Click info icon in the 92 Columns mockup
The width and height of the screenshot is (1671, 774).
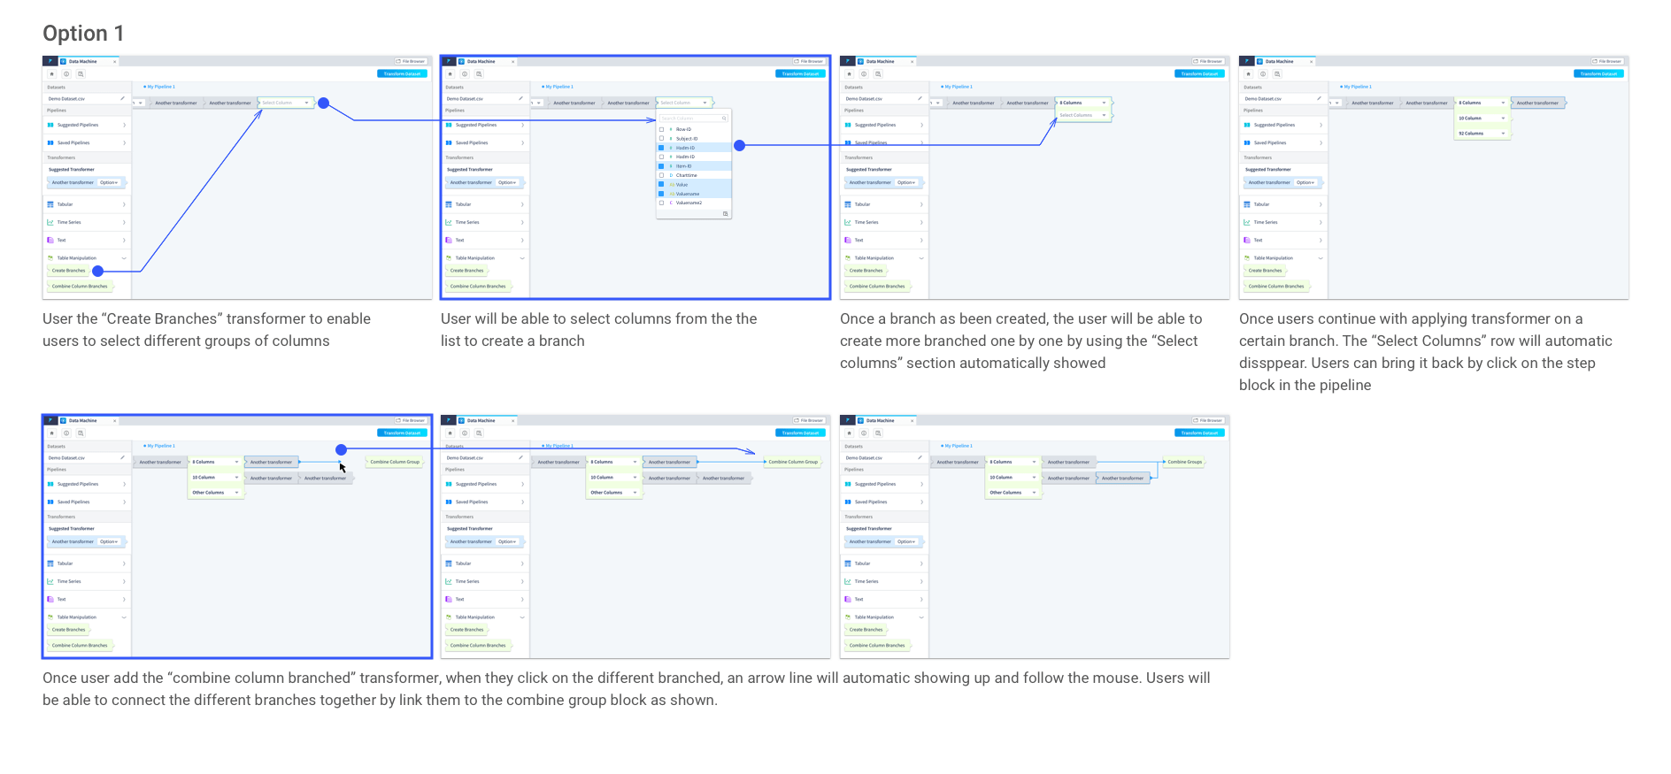pos(1263,74)
